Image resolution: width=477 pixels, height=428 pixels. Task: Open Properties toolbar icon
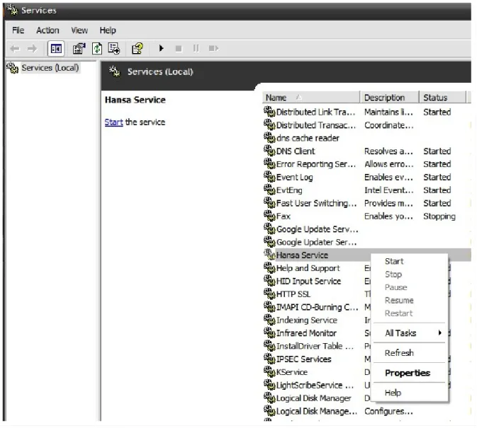click(x=79, y=49)
